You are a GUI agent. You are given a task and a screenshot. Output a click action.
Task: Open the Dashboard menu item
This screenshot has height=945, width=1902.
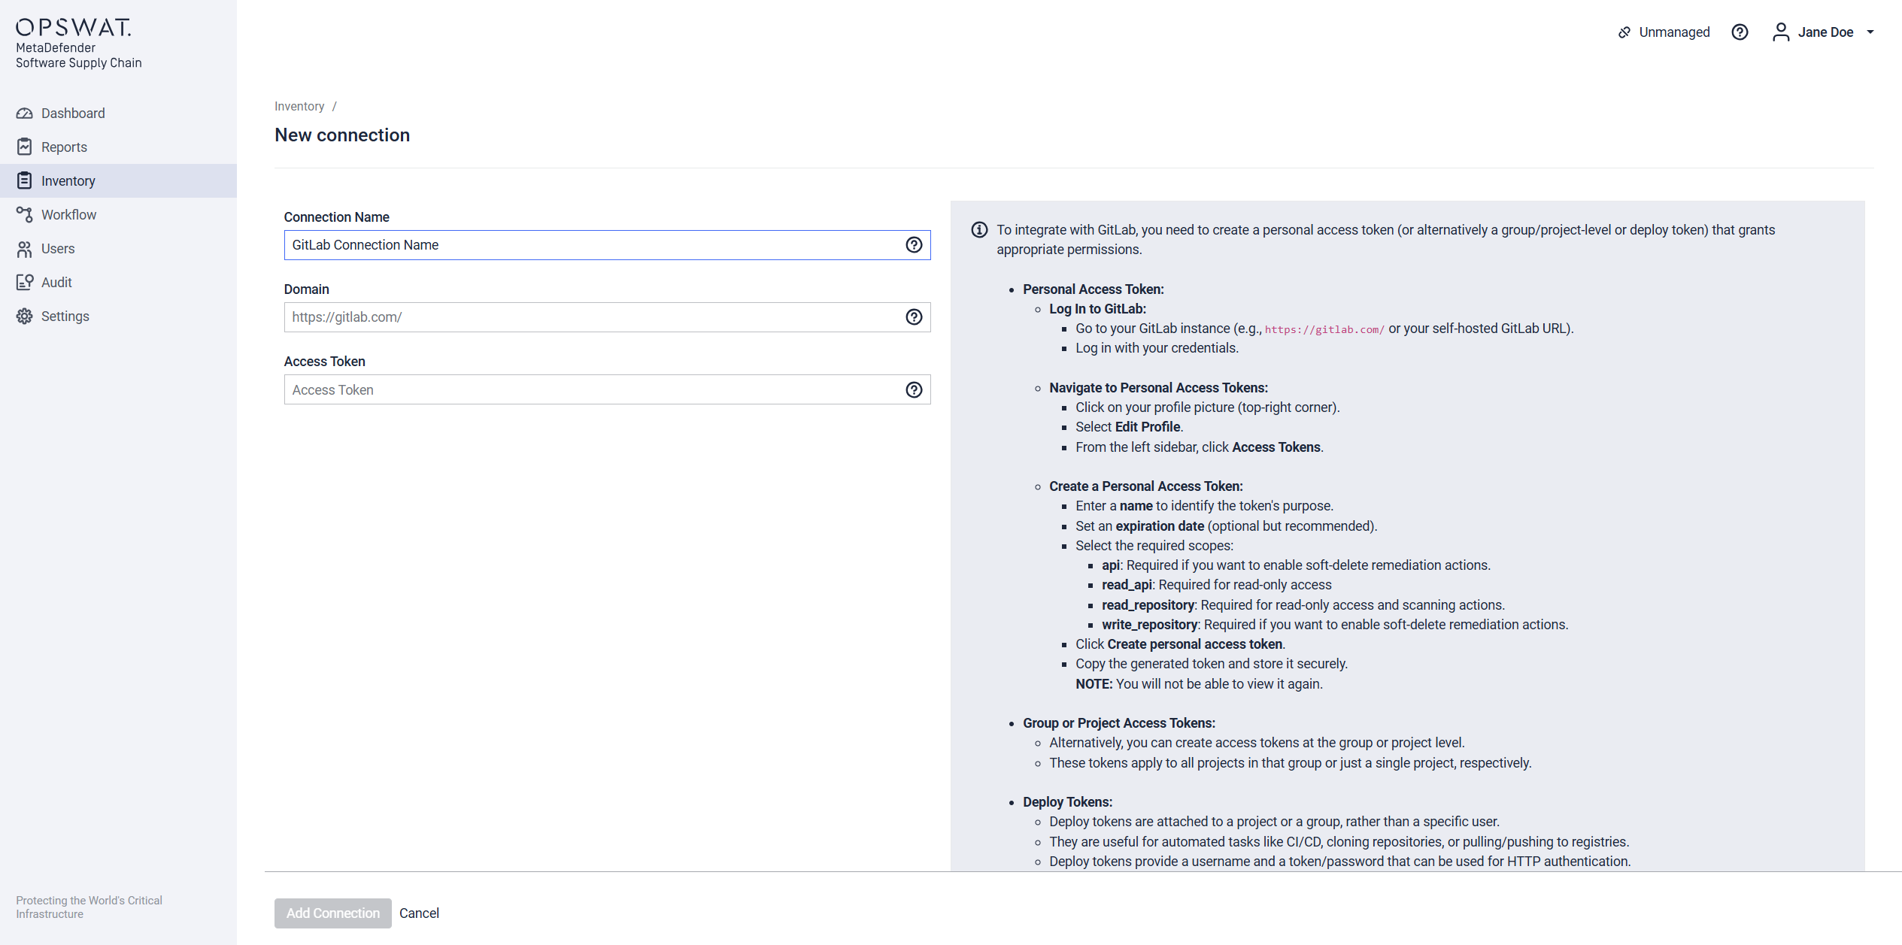coord(118,114)
